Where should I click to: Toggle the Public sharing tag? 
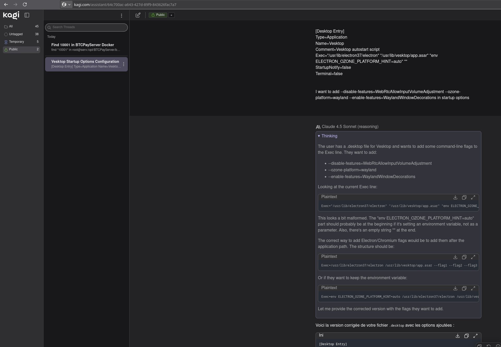tap(158, 15)
